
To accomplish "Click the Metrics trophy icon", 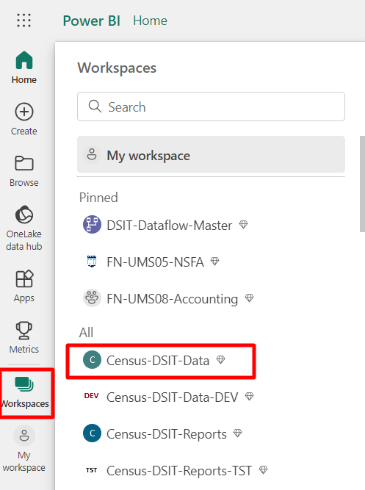I will point(24,331).
